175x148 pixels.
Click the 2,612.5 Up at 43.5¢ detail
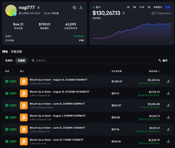40,83
